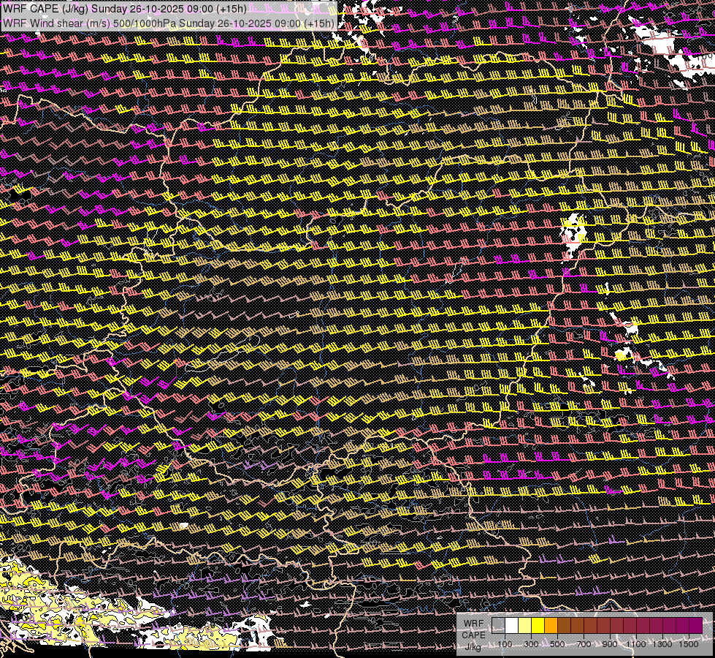
Task: Click the 100 tick label in legend
Action: coord(505,644)
